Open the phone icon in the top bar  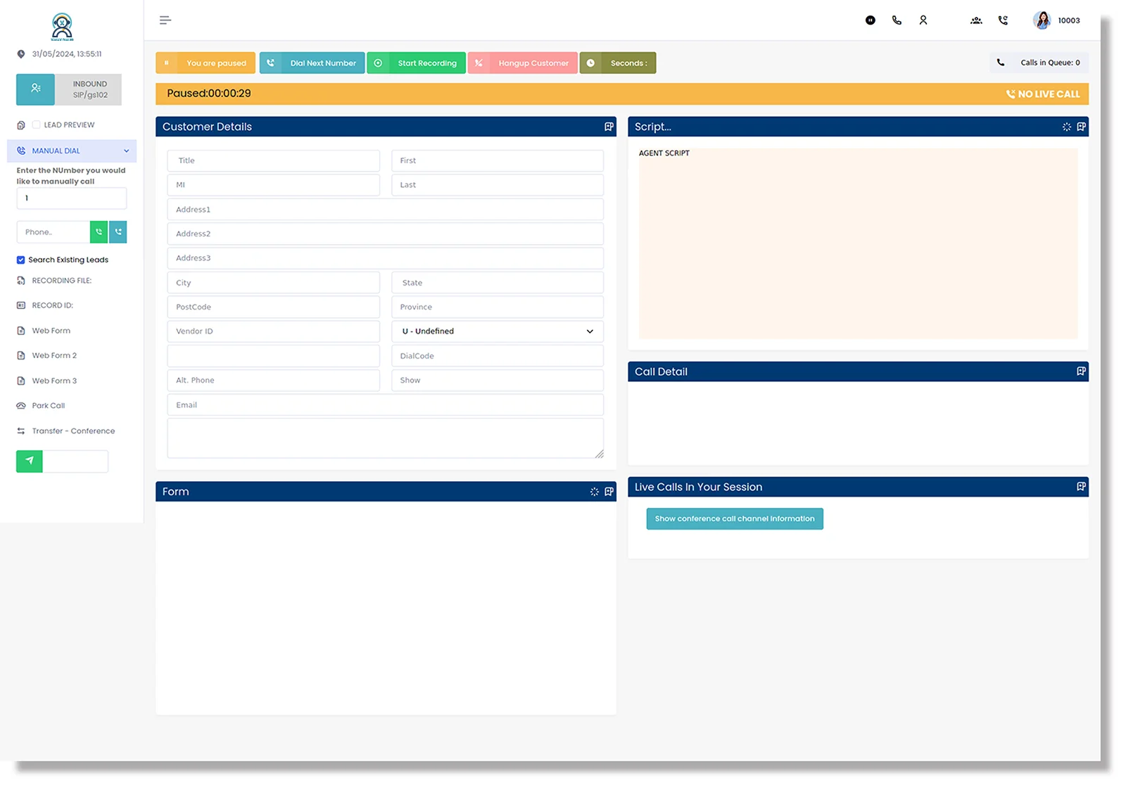click(897, 20)
